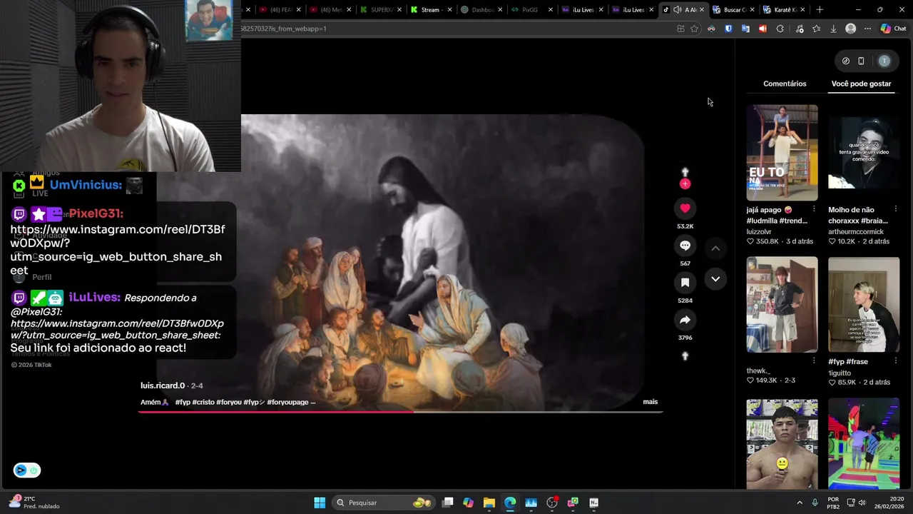Click the mobile phone icon in top pill

click(861, 61)
